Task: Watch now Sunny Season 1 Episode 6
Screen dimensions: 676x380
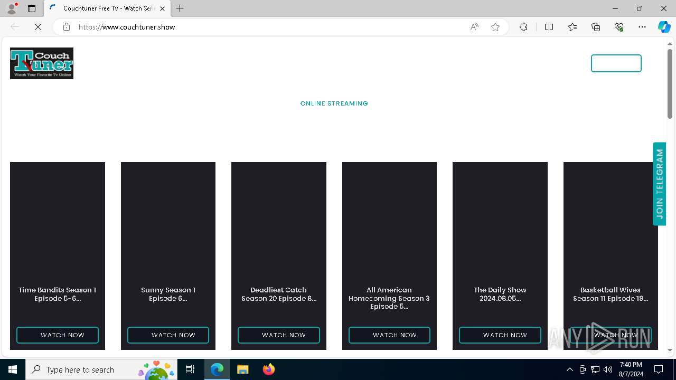Action: [168, 335]
